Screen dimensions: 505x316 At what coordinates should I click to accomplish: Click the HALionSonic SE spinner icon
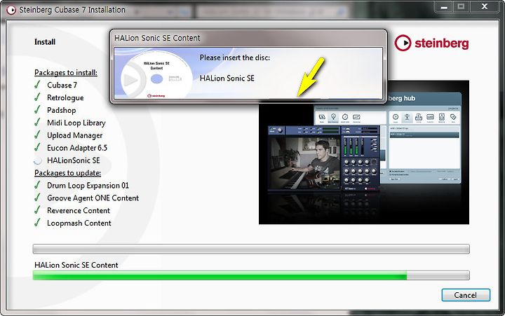38,160
